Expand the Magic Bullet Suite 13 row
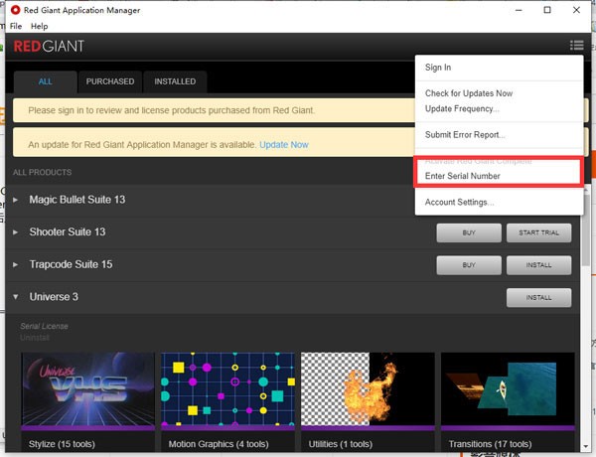The height and width of the screenshot is (457, 596). pos(15,200)
